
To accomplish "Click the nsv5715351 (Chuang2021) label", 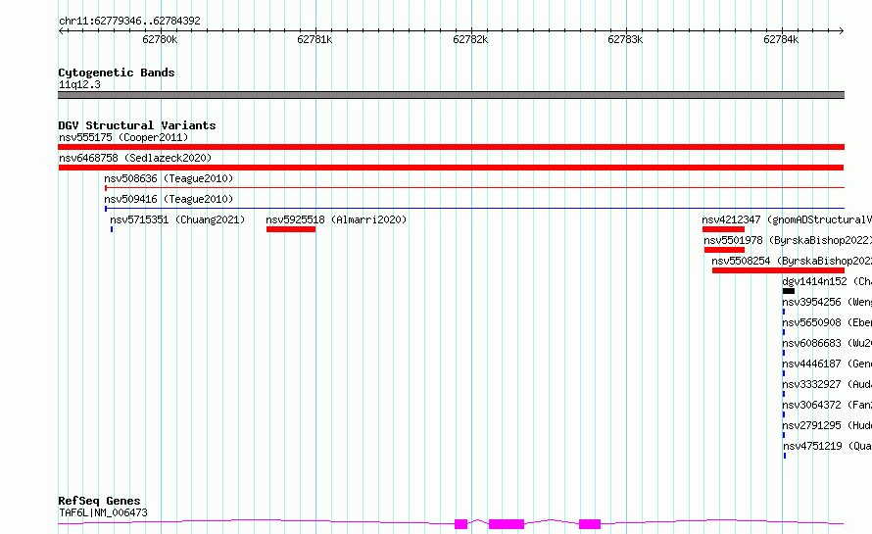I will pyautogui.click(x=177, y=219).
